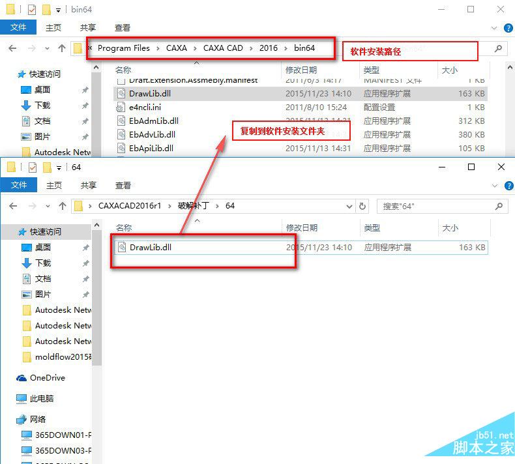
Task: Click the CAXA breadcrumb segment
Action: pos(177,48)
